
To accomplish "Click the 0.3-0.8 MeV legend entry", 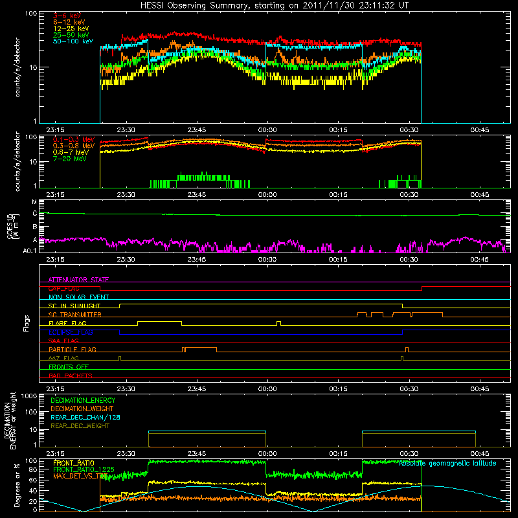I will coord(74,146).
